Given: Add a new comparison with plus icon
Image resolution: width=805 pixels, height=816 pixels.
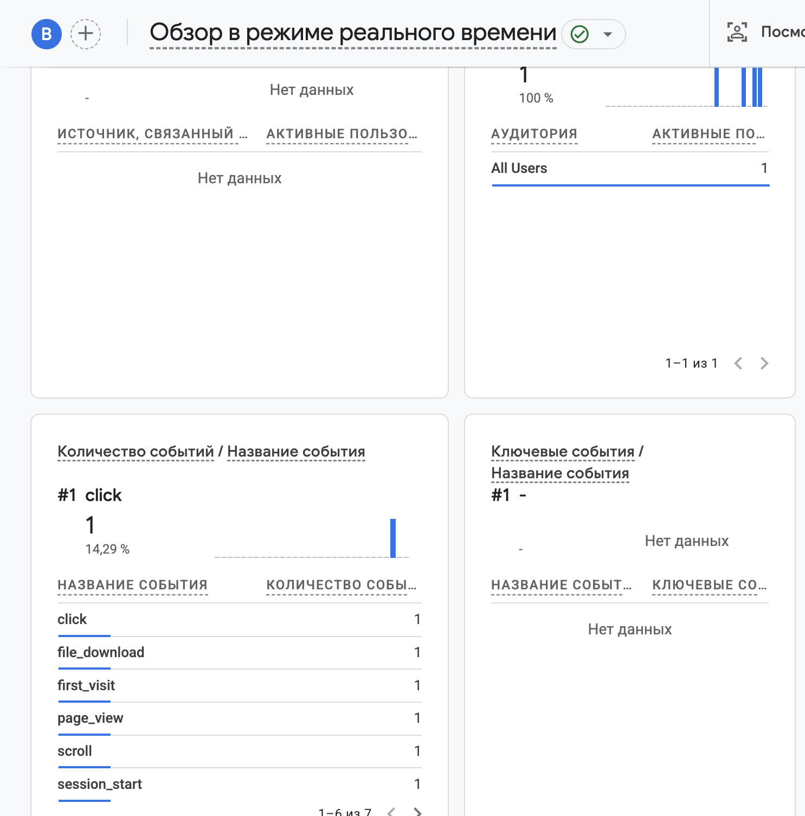Looking at the screenshot, I should point(86,34).
